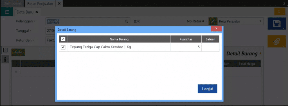
Task: Open the info side tab icon
Action: pos(5,59)
